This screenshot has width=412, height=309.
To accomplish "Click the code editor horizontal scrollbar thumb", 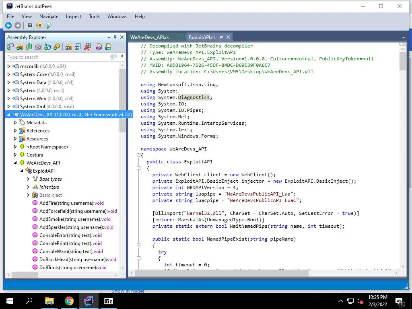I will tap(222, 273).
